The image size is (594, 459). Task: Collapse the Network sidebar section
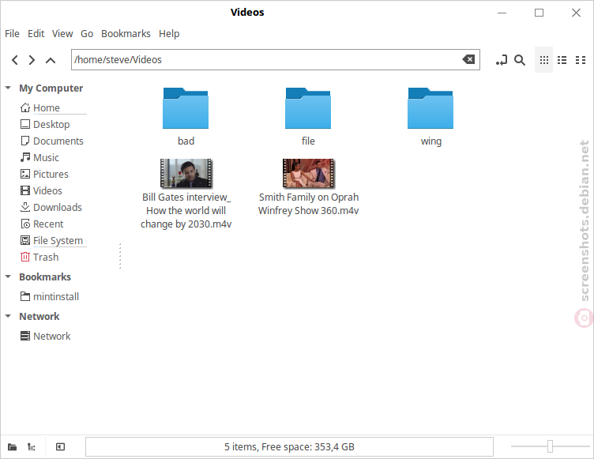pos(8,316)
